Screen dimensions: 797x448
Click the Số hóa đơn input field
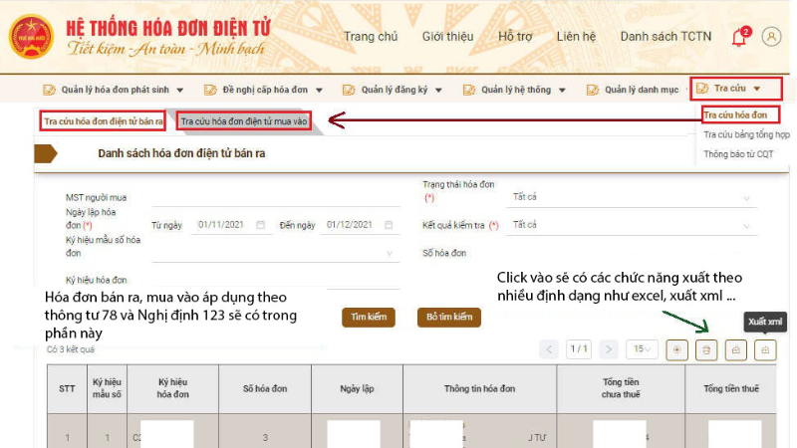[x=630, y=254]
